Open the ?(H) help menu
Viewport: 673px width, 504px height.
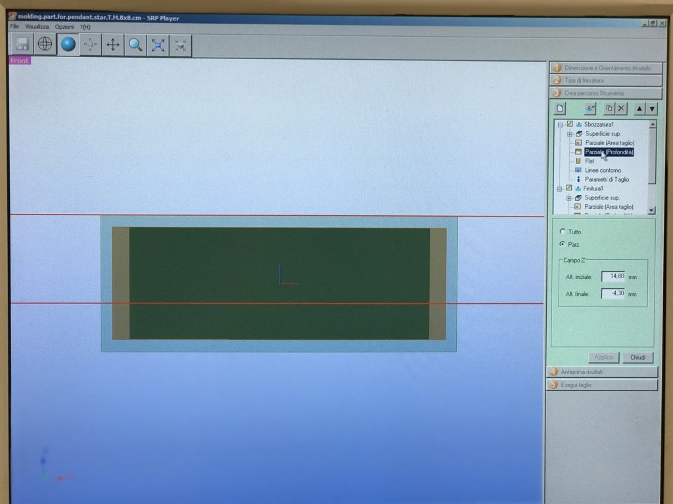pyautogui.click(x=85, y=27)
